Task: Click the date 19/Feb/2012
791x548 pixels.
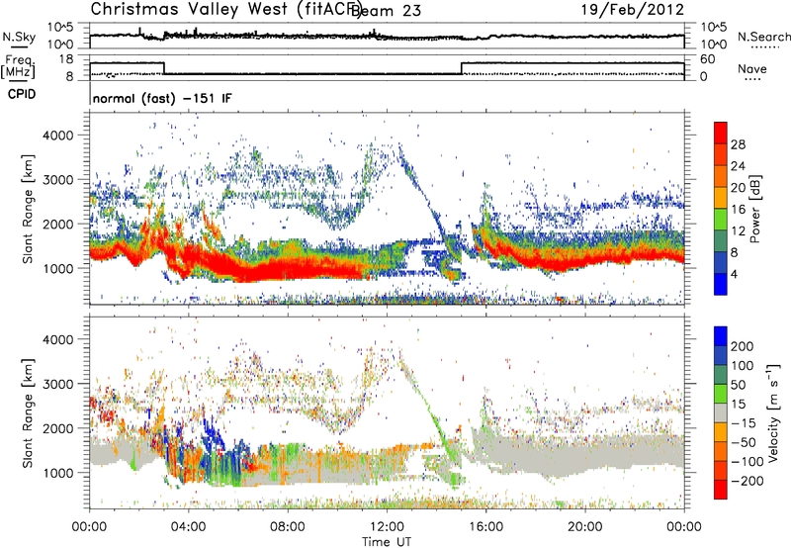Action: click(x=633, y=10)
